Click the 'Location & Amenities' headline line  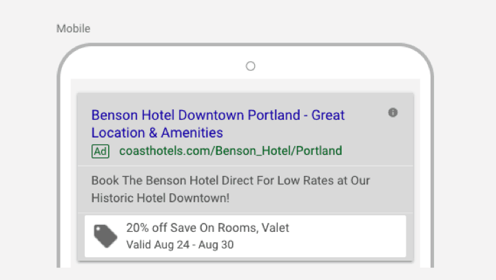coord(157,133)
